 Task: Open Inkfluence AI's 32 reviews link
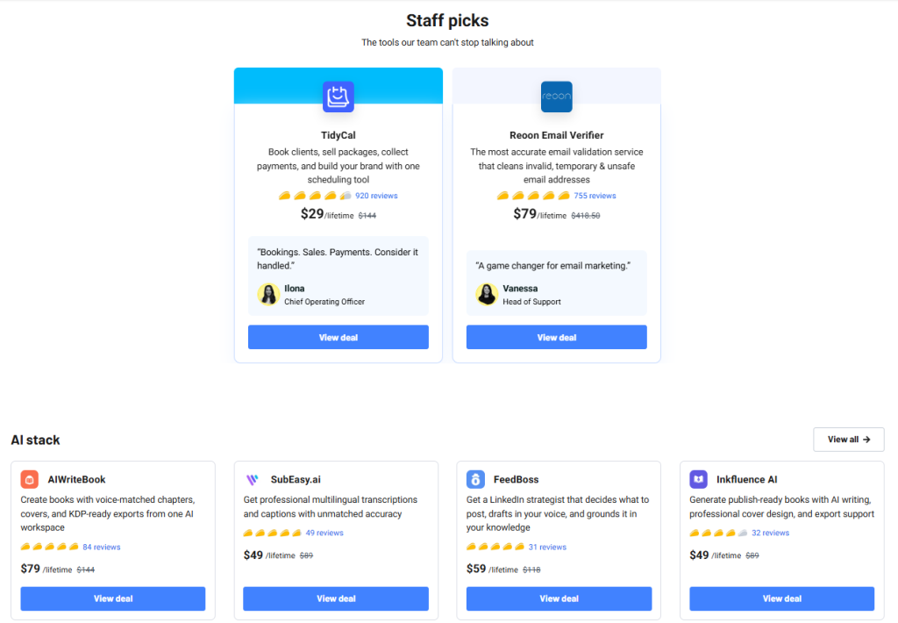(x=770, y=533)
